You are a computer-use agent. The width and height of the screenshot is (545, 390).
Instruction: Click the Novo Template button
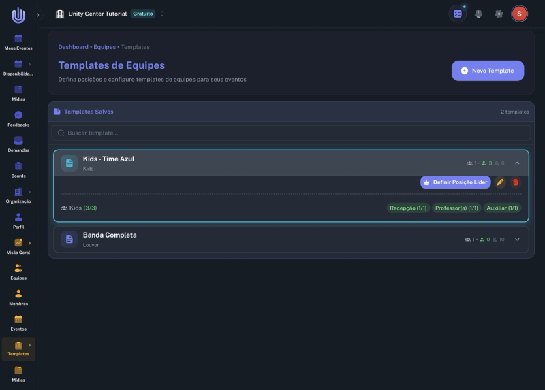coord(488,71)
